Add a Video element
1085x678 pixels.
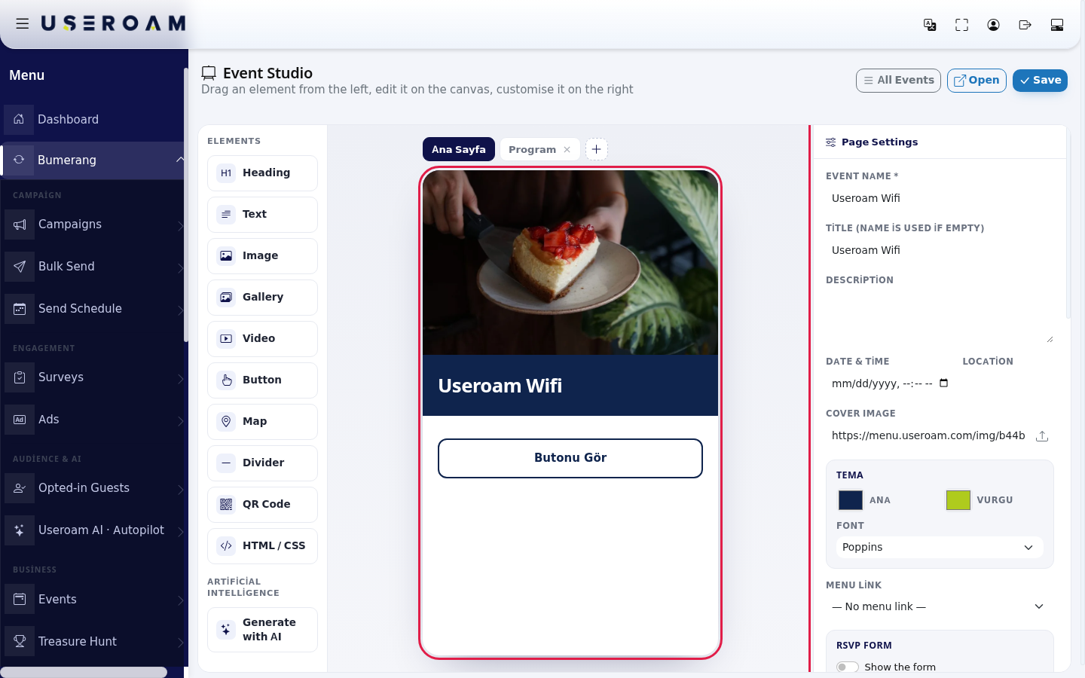point(262,339)
